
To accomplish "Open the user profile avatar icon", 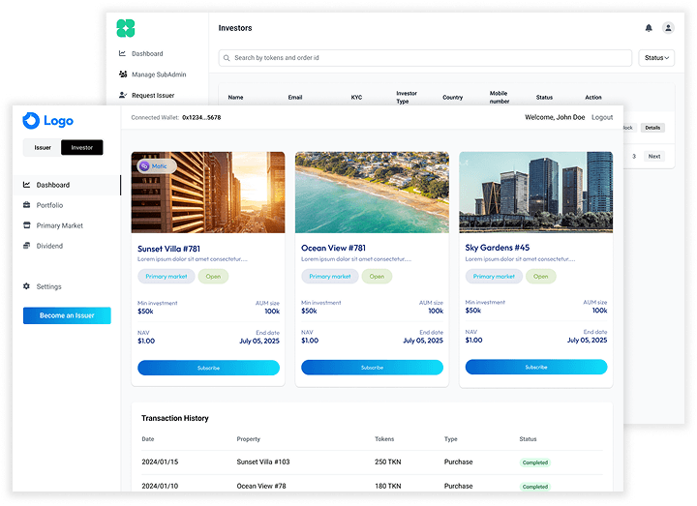I will click(x=667, y=28).
